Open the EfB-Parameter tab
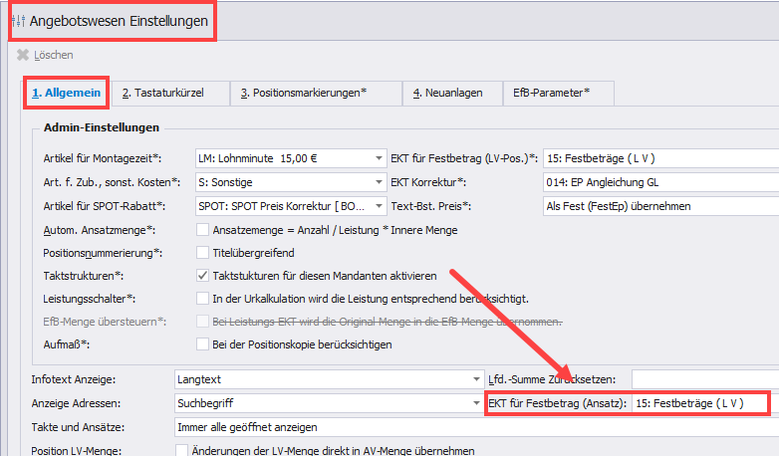 click(551, 93)
